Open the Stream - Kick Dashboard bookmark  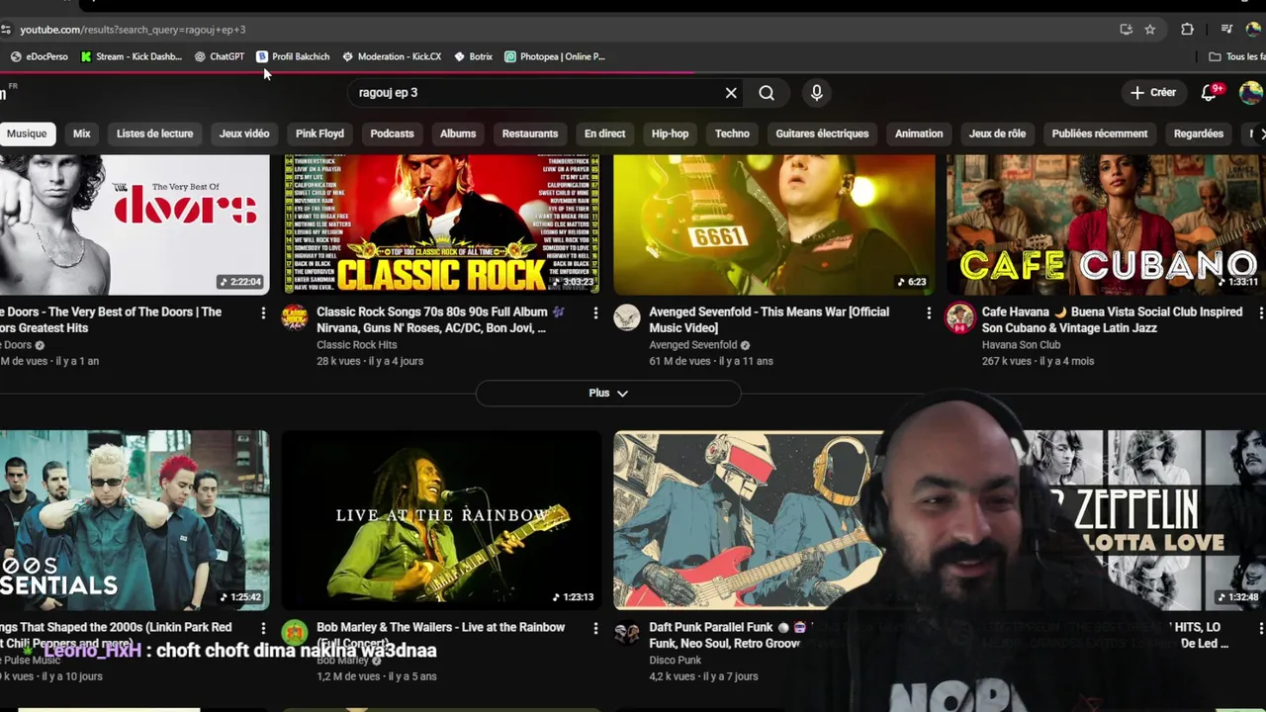point(131,56)
